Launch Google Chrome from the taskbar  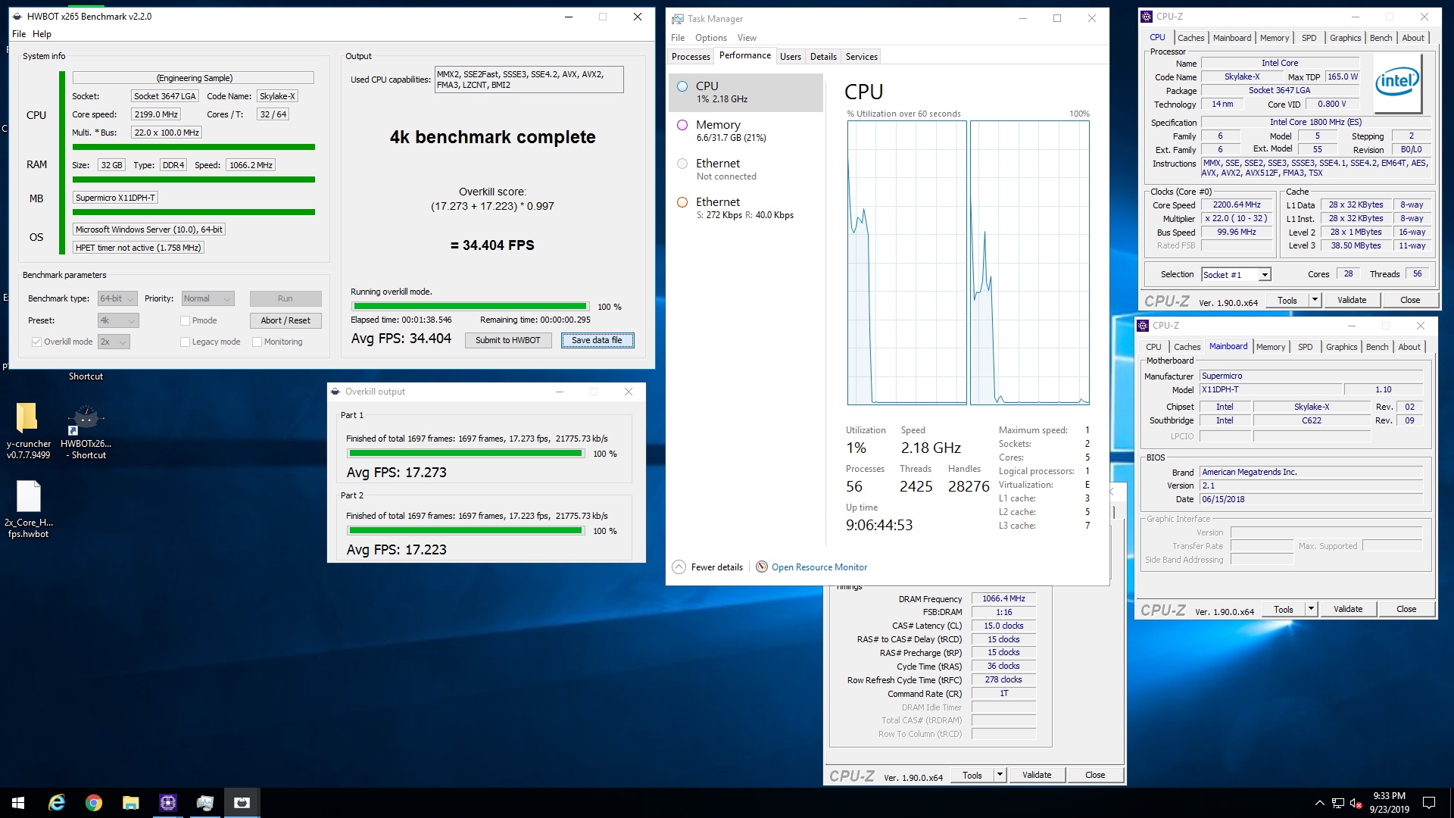pos(93,803)
